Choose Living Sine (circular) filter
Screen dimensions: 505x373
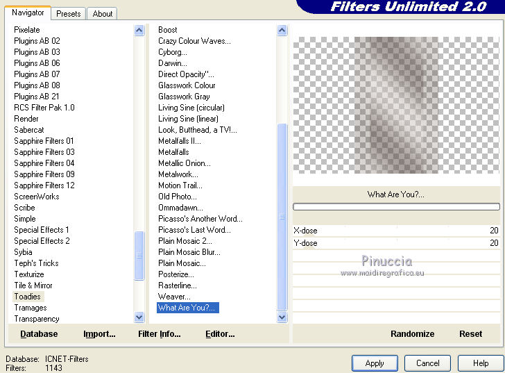191,108
